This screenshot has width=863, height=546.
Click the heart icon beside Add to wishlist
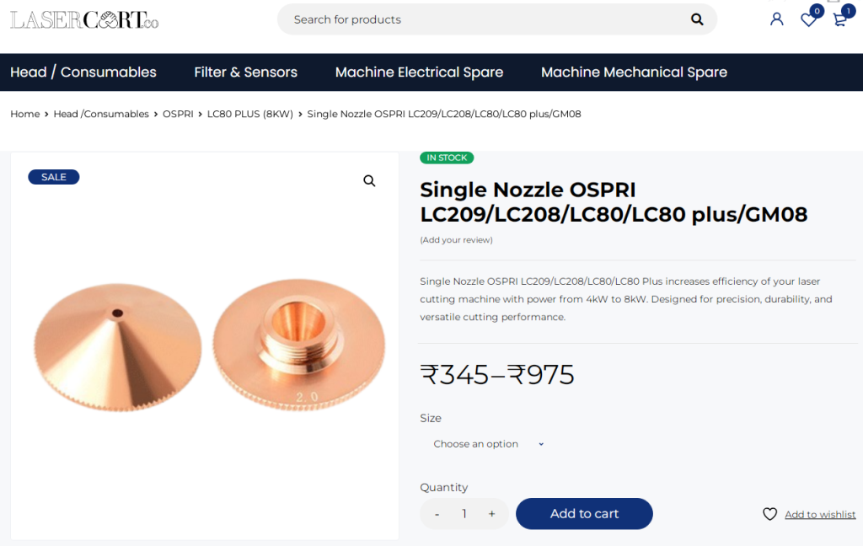tap(769, 514)
